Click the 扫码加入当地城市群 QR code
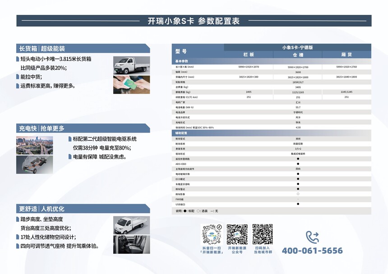The height and width of the screenshot is (274, 388). click(x=263, y=234)
